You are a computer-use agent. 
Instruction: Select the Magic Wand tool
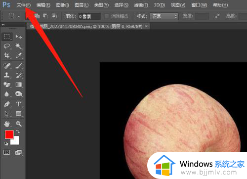pos(18,46)
